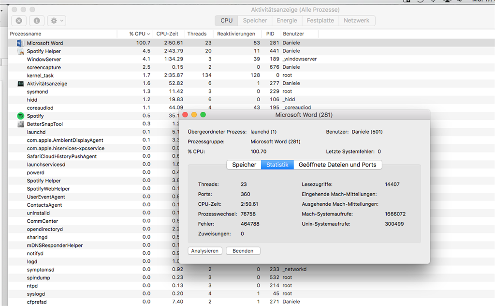Select the WindowServer process row
Image resolution: width=495 pixels, height=306 pixels.
click(251, 59)
